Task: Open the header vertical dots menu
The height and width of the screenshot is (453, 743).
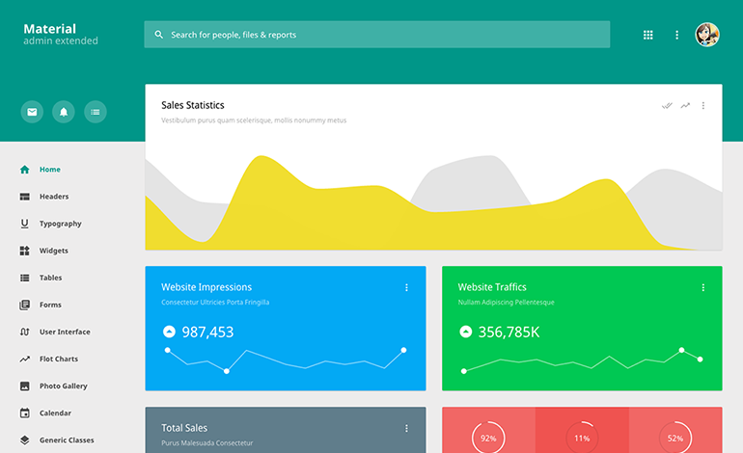Action: point(676,35)
